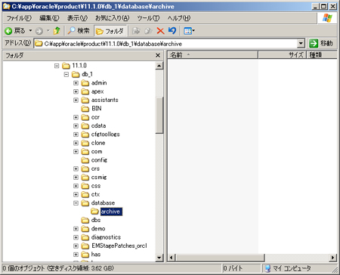Close the Folders pane with X
Viewport: 340px width, 275px height.
[158, 55]
